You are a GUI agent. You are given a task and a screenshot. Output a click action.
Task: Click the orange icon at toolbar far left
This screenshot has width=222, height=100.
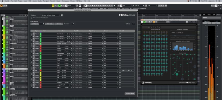point(1,5)
